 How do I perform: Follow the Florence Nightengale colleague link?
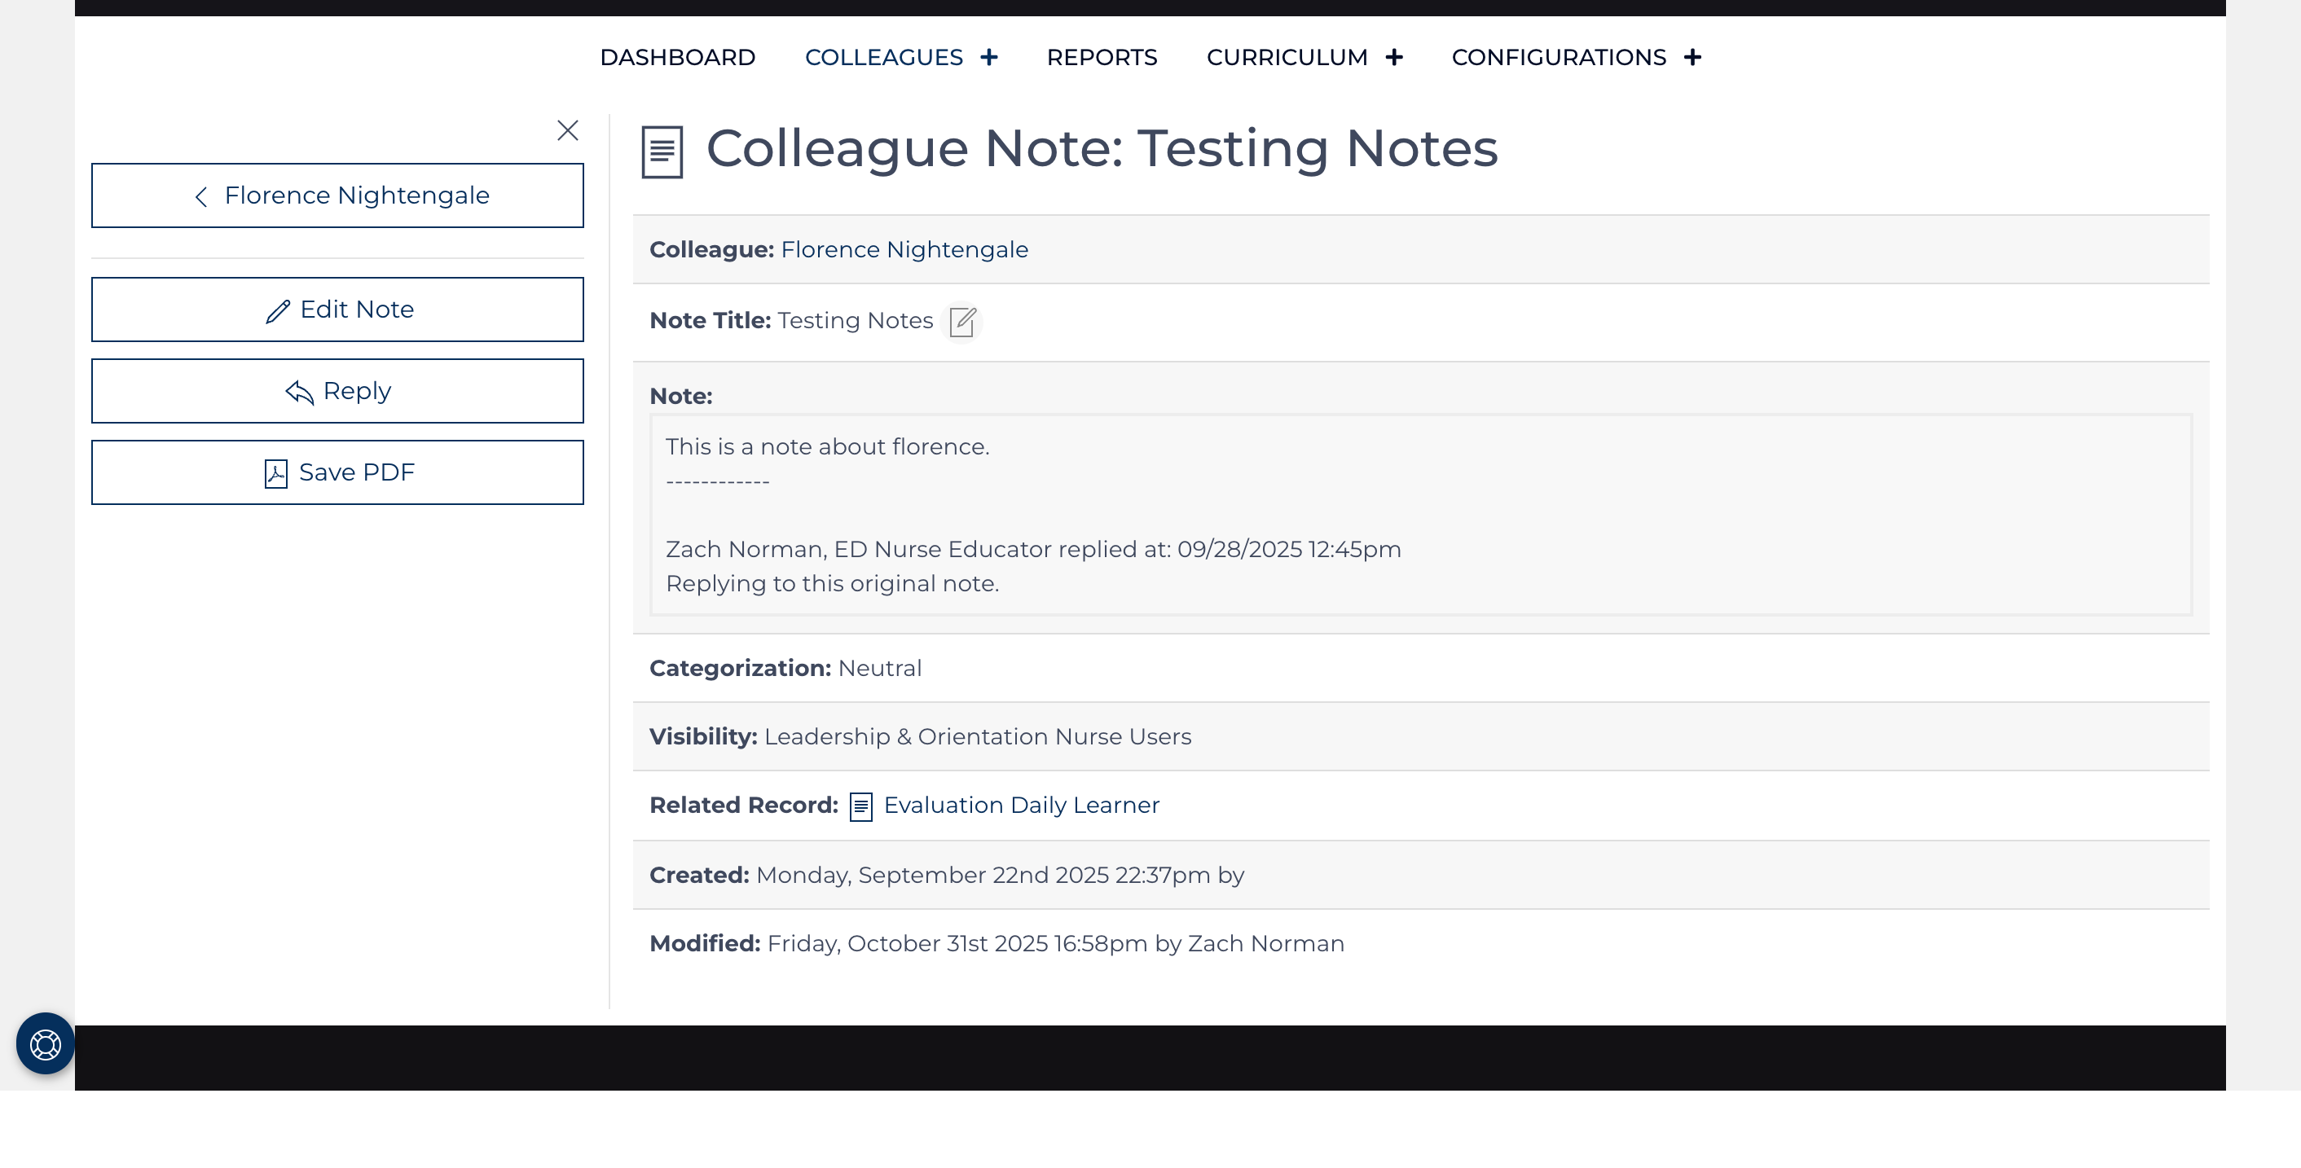[904, 250]
